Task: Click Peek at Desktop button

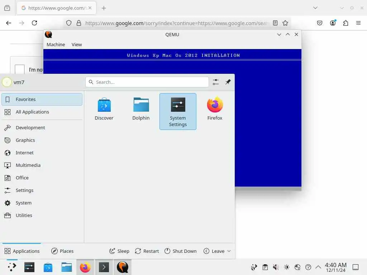Action: (356, 267)
